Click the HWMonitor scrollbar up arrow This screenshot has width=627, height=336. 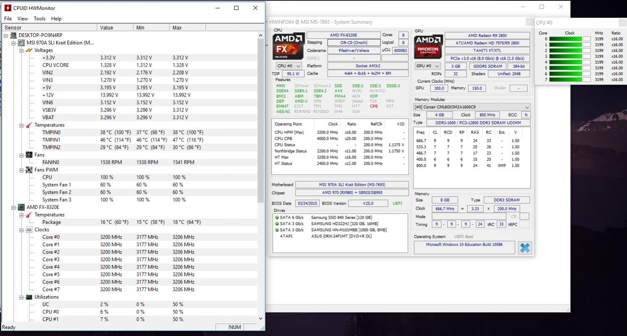point(261,35)
